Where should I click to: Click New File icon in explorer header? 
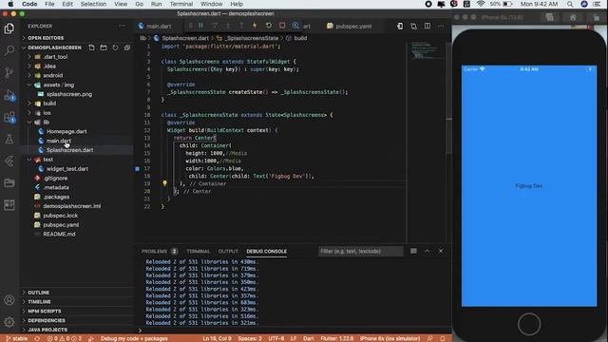(91, 47)
